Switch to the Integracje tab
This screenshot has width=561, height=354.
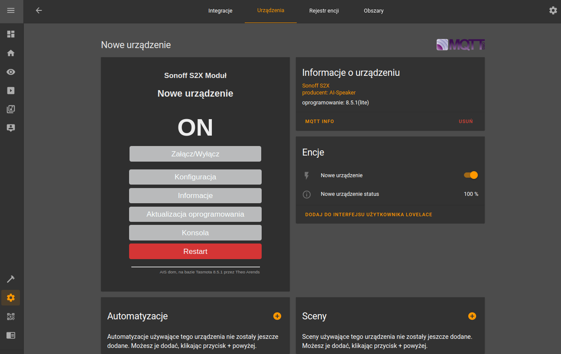220,10
